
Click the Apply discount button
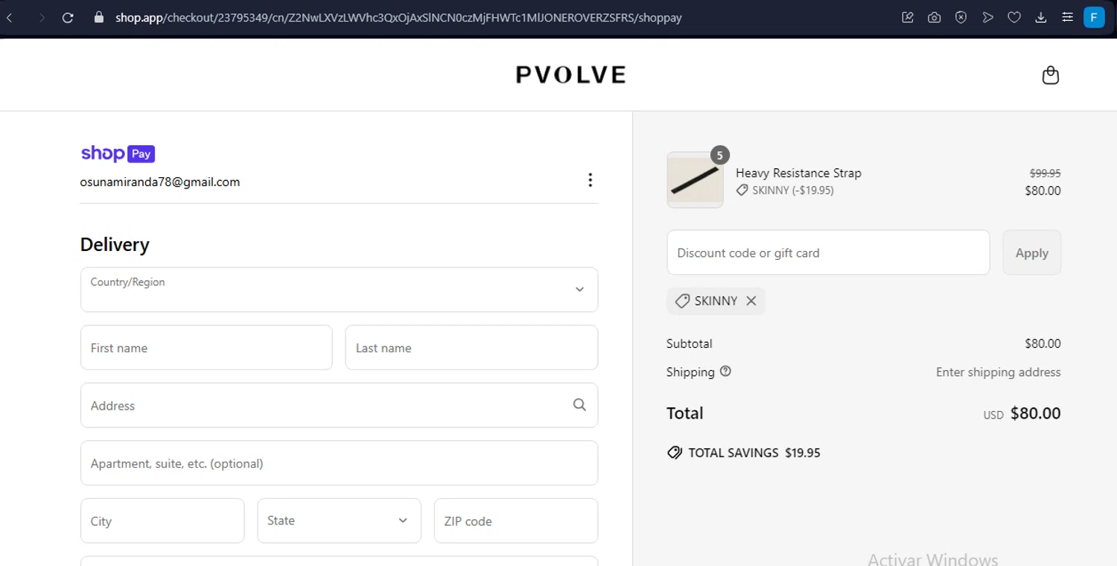tap(1032, 252)
